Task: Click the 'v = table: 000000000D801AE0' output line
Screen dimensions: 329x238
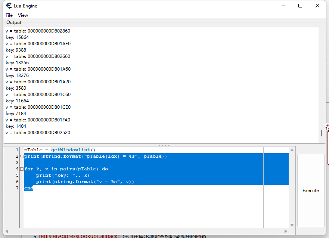Action: coord(38,44)
